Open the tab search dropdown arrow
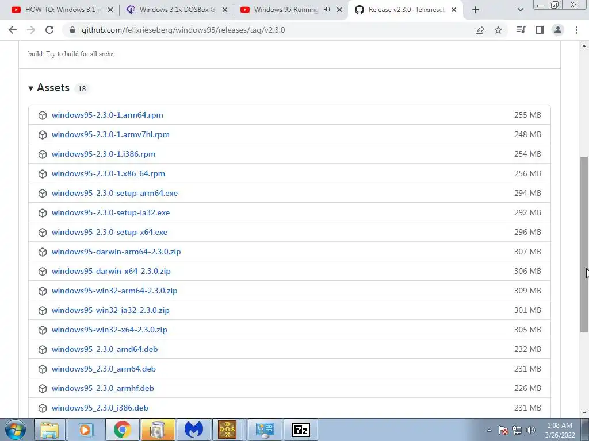The image size is (589, 441). [x=520, y=10]
